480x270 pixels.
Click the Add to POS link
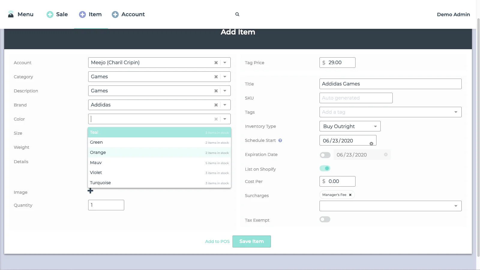[x=217, y=241]
